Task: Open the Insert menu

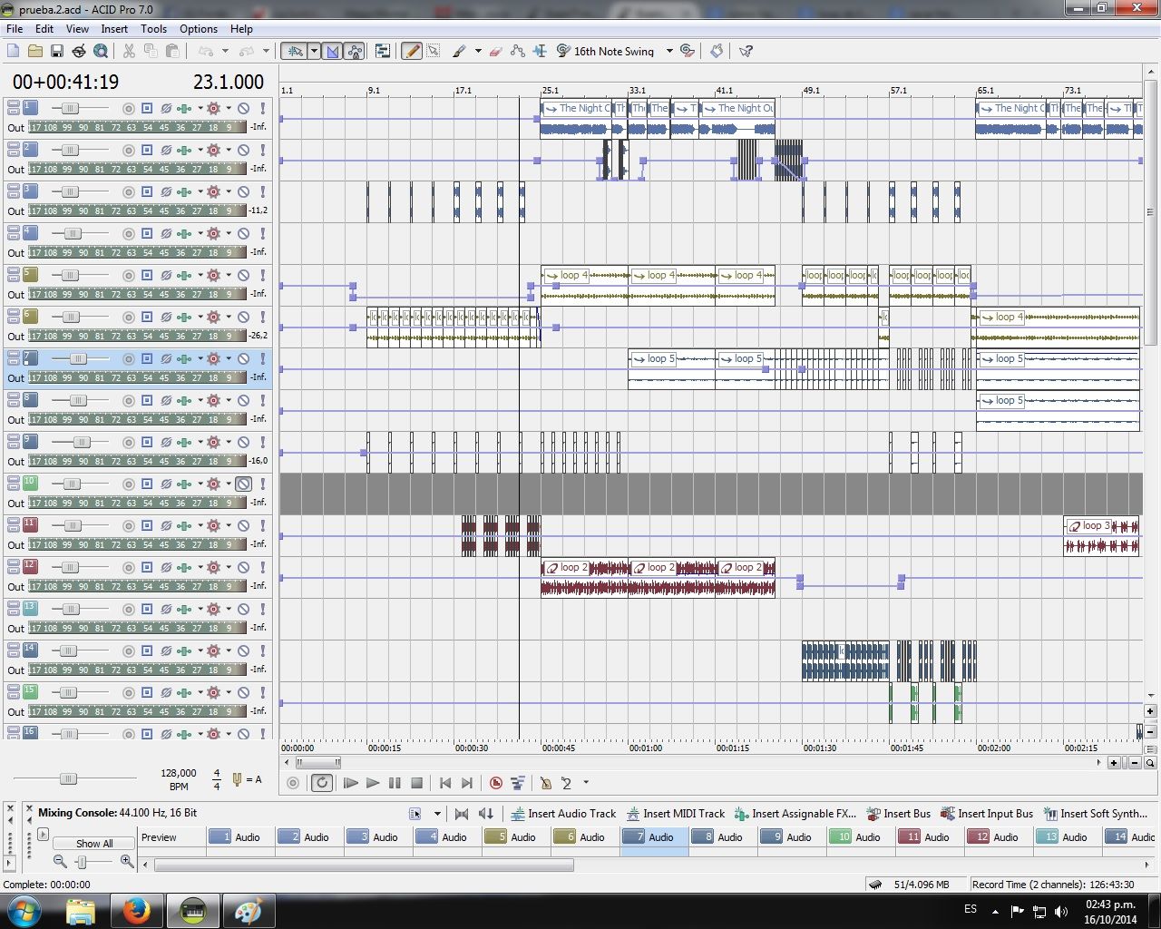Action: 114,29
